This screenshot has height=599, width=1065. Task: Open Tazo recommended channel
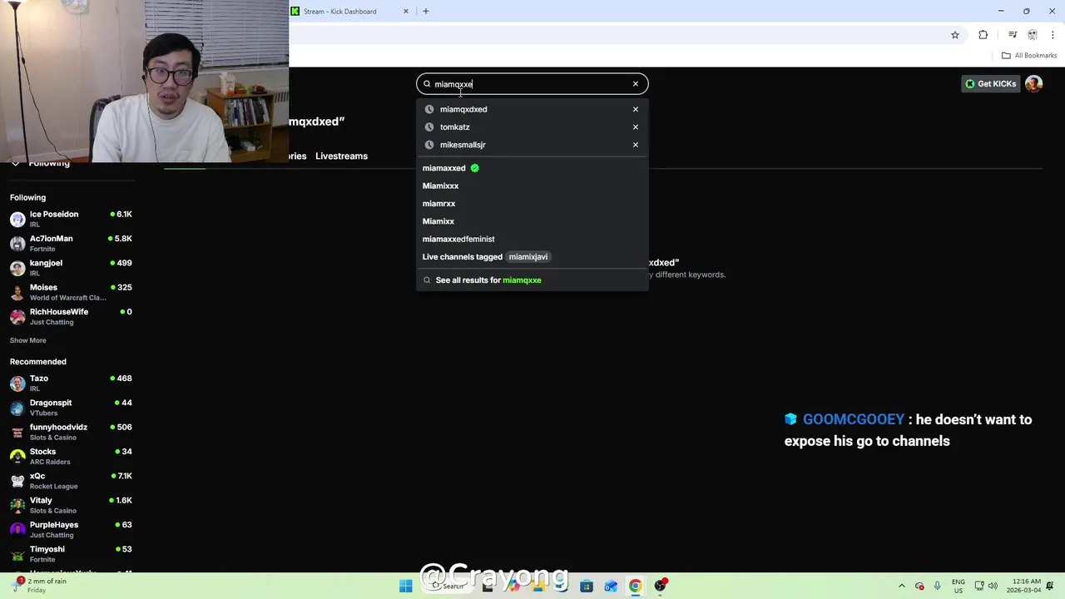[71, 383]
